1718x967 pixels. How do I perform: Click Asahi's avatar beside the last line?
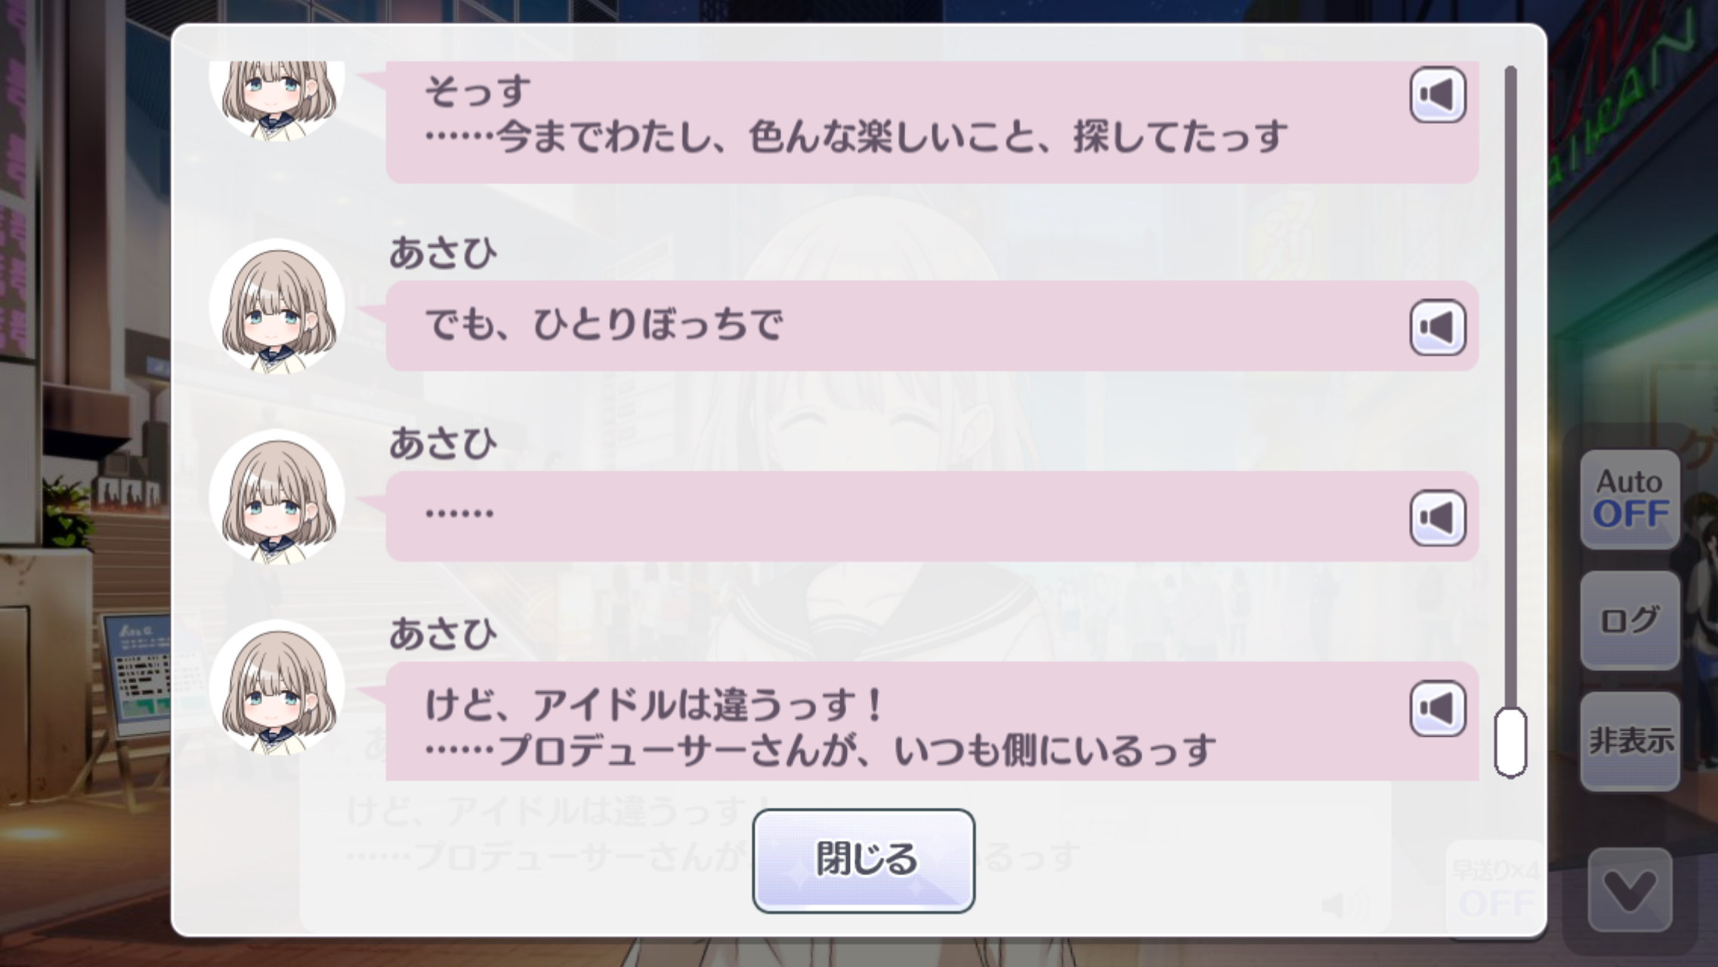point(277,688)
